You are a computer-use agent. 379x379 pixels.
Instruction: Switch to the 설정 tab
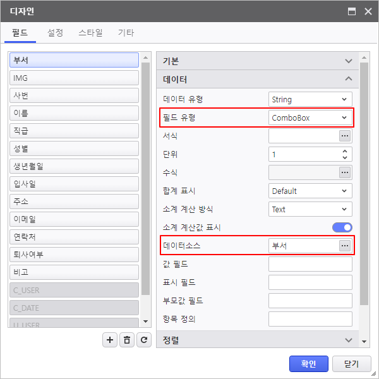(55, 33)
